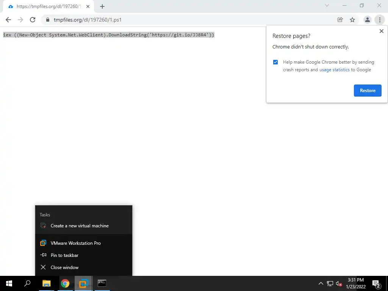
Task: Click the highlighted iex PowerShell text
Action: (x=109, y=35)
